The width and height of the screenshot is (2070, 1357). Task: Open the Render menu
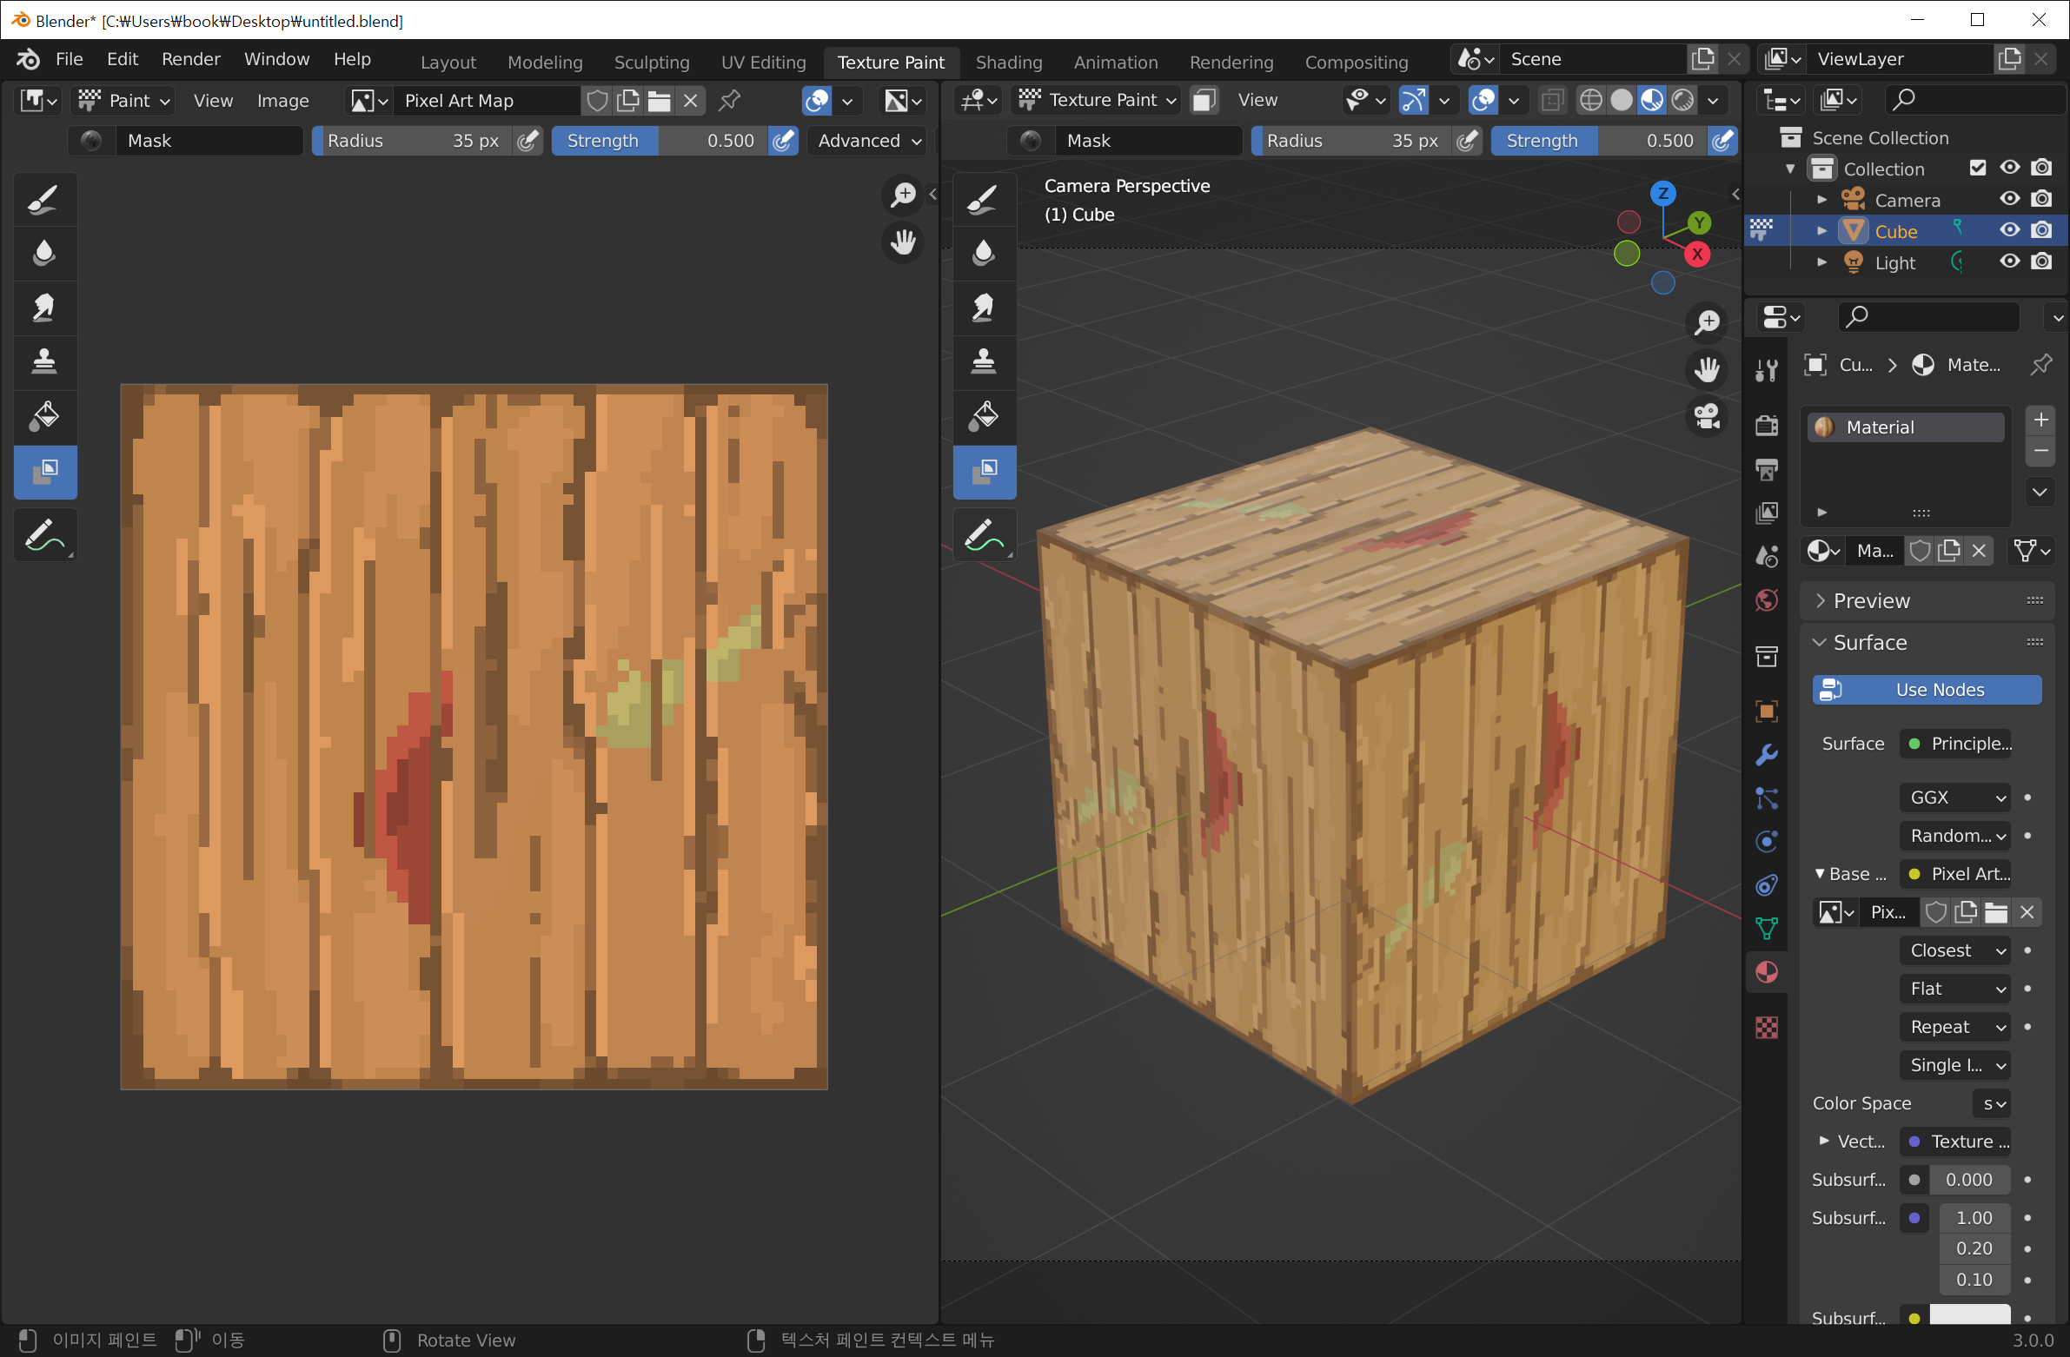pos(190,59)
